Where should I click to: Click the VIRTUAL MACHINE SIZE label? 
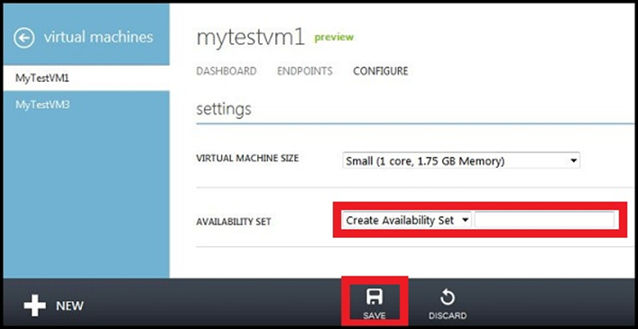coord(247,159)
